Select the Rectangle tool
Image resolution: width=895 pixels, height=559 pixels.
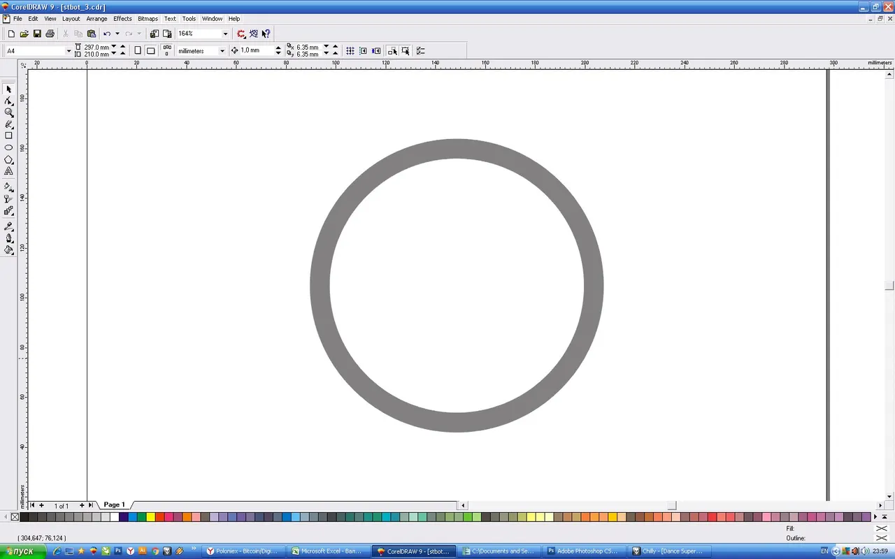[8, 136]
